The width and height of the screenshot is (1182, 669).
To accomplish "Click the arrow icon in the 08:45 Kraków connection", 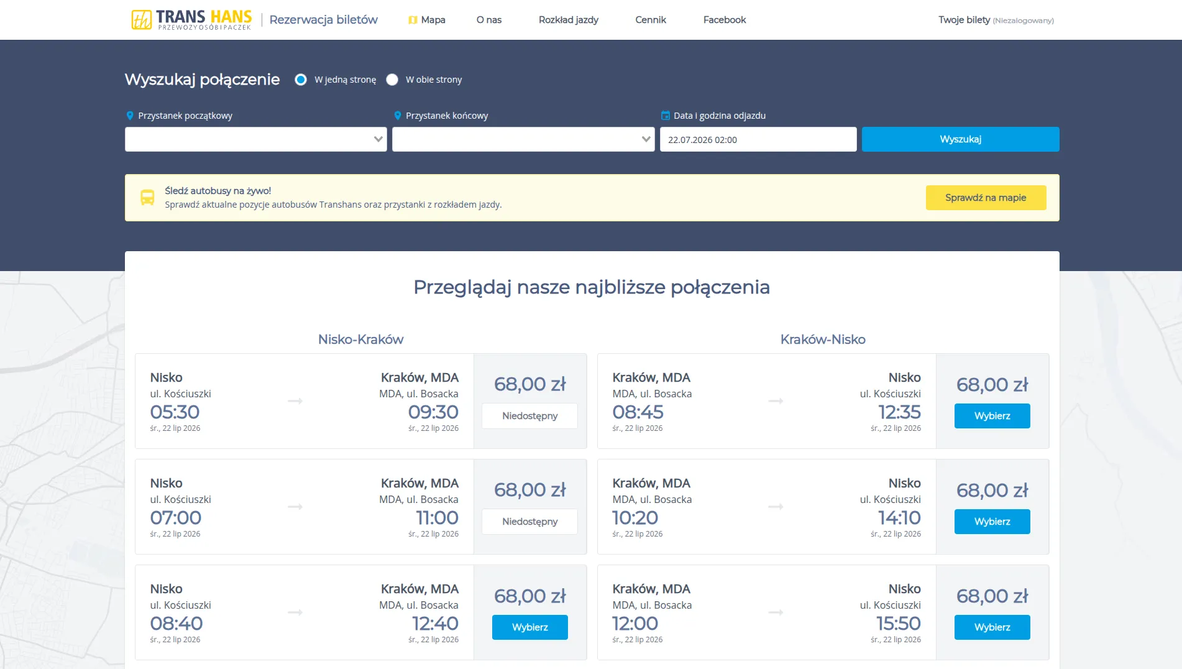I will [776, 401].
